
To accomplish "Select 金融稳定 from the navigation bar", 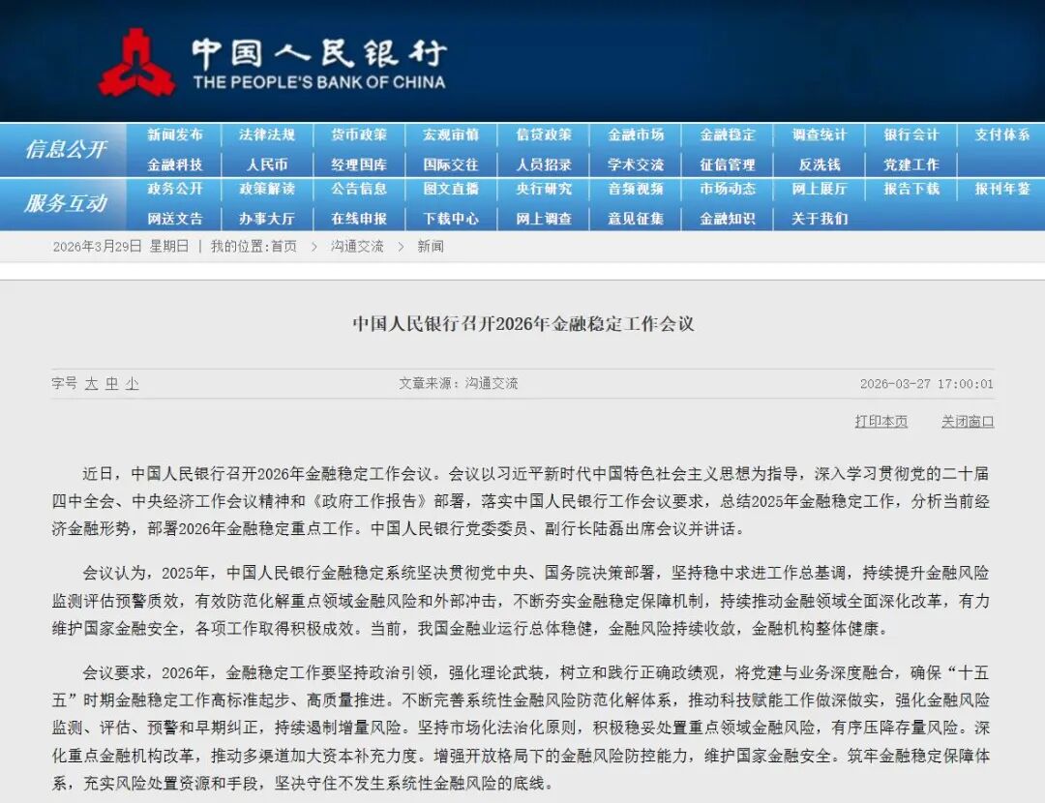I will tap(726, 135).
